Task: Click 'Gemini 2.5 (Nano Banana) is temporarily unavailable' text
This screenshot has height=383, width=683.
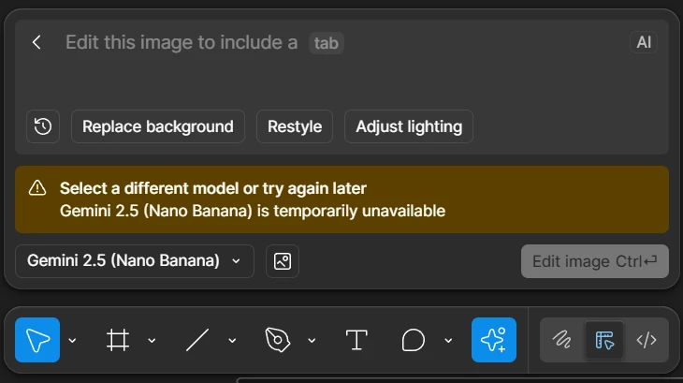Action: pos(253,211)
